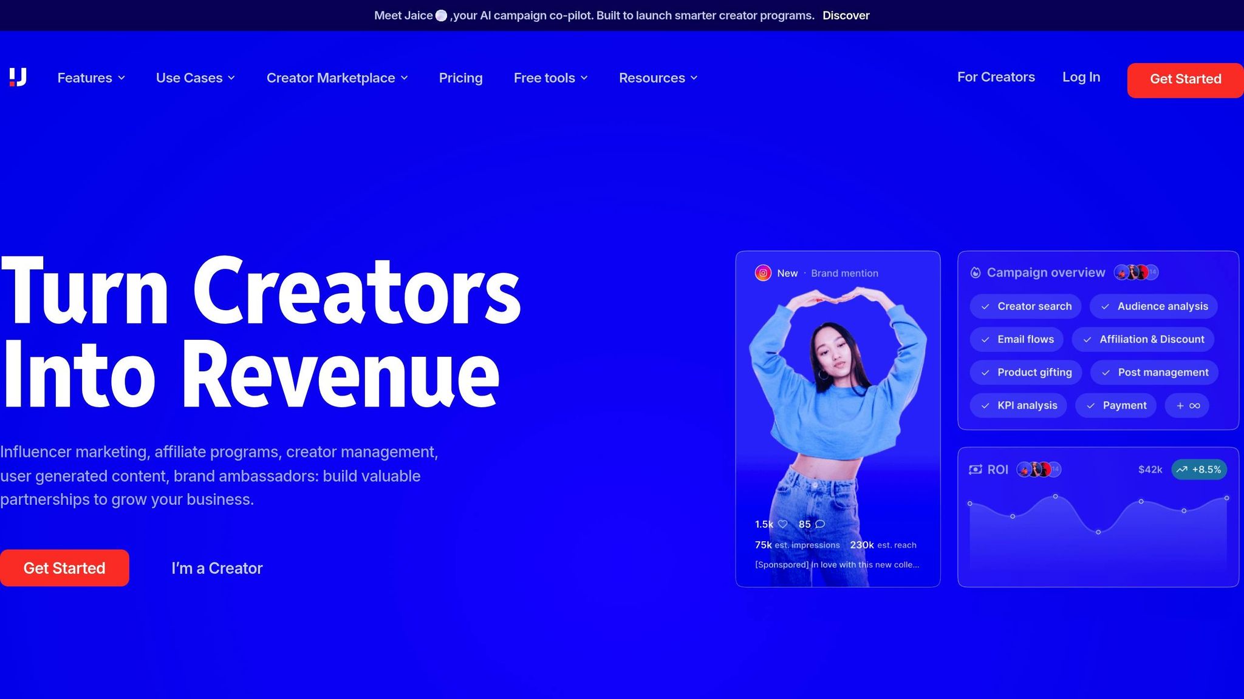Follow the Discover link in banner

pos(846,16)
